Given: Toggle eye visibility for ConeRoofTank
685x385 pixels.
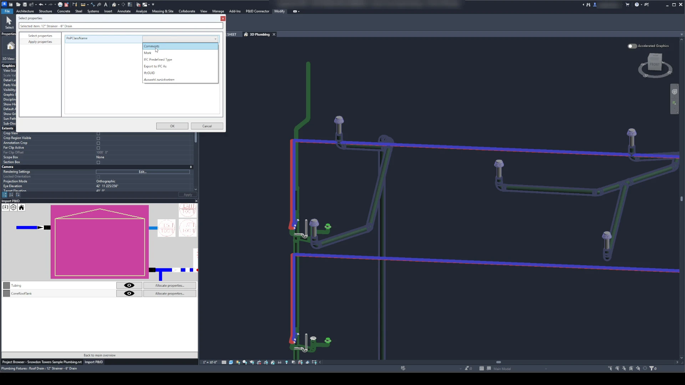Looking at the screenshot, I should (129, 293).
